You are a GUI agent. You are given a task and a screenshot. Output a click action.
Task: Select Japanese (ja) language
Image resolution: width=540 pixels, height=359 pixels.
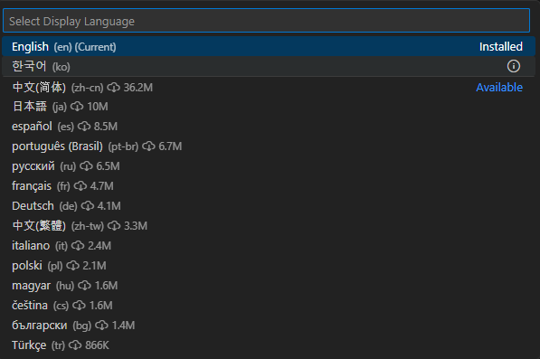coord(269,107)
